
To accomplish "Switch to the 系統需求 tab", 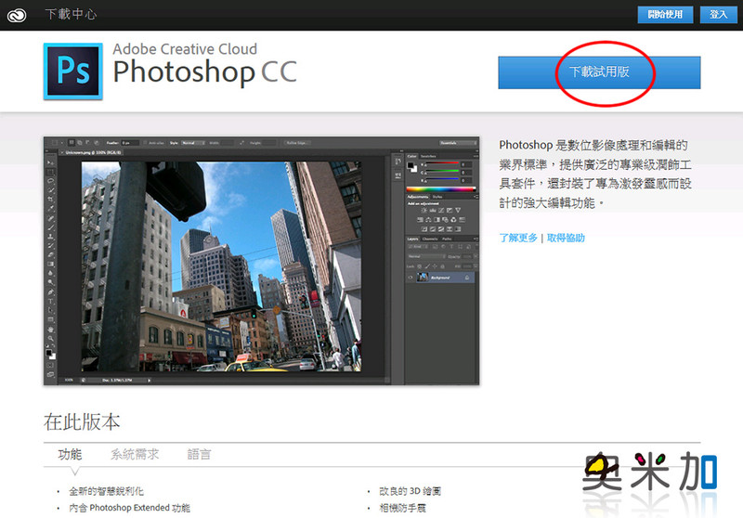I will click(135, 455).
